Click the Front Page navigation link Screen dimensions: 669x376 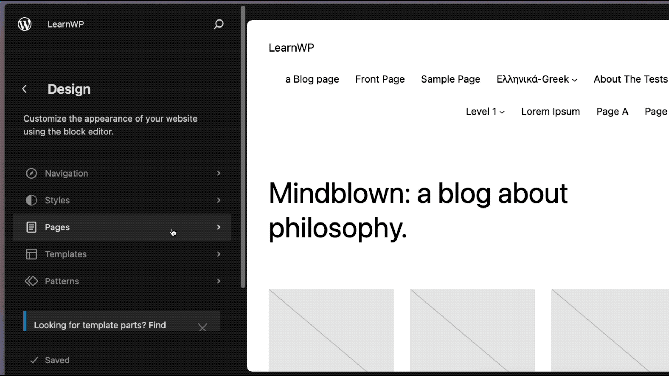[x=380, y=79]
